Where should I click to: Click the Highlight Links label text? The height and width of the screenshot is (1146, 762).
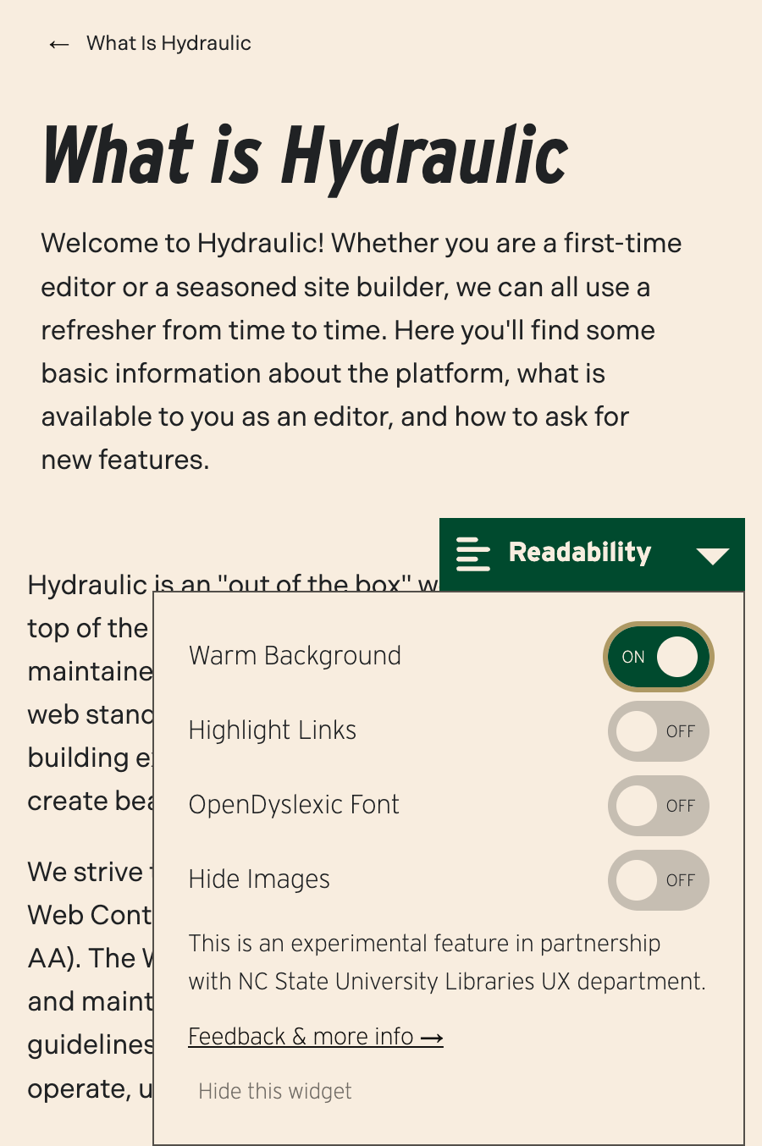coord(272,730)
